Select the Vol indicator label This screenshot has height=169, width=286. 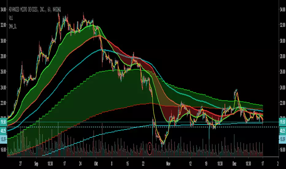[11, 18]
